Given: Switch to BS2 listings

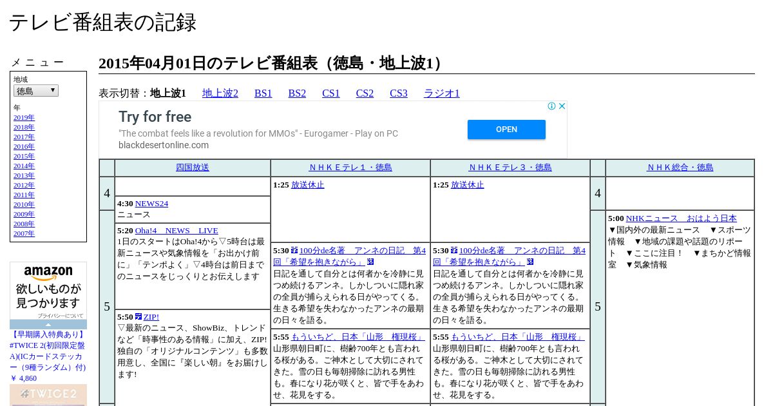Looking at the screenshot, I should pos(297,93).
